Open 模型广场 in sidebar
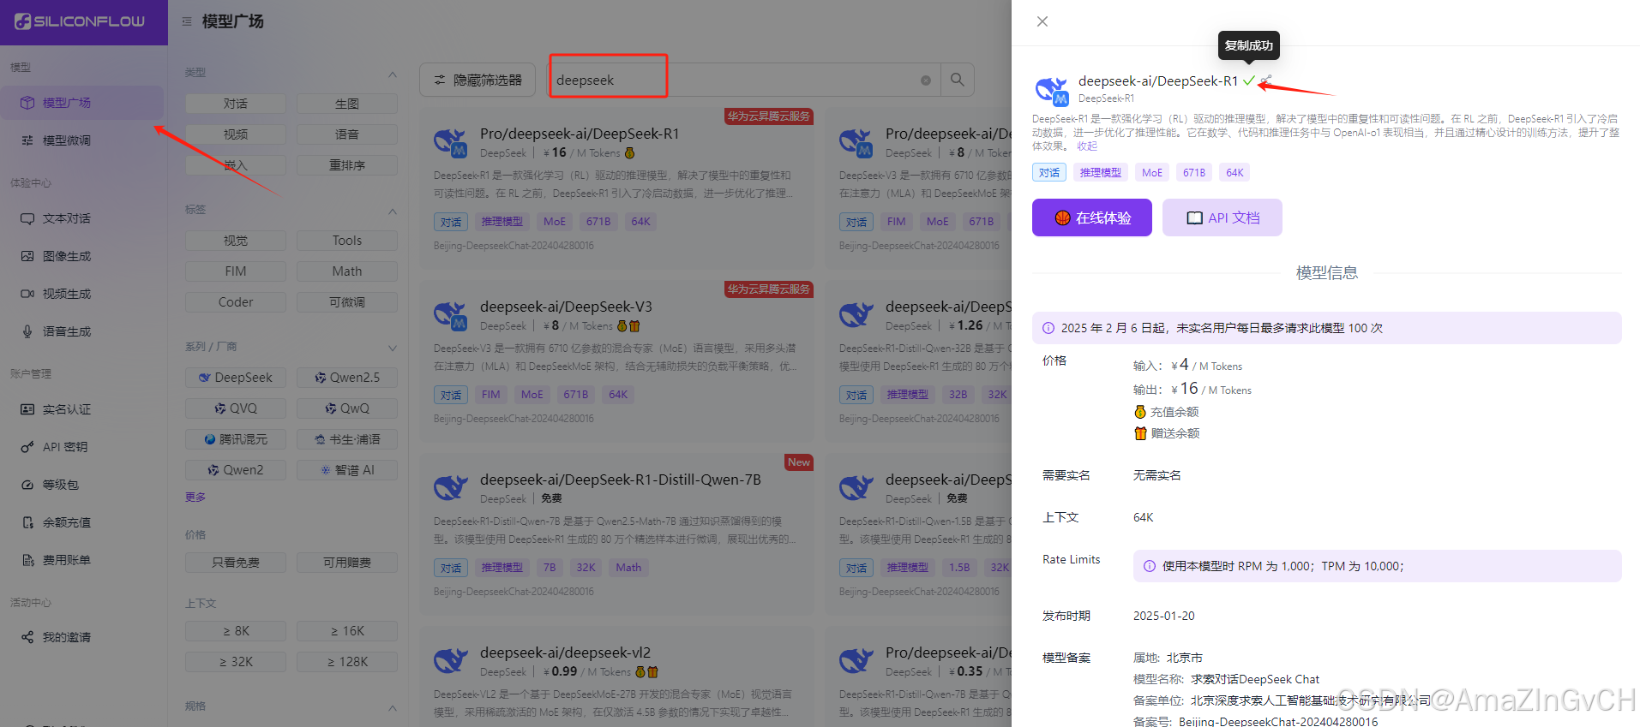This screenshot has width=1640, height=727. tap(82, 103)
